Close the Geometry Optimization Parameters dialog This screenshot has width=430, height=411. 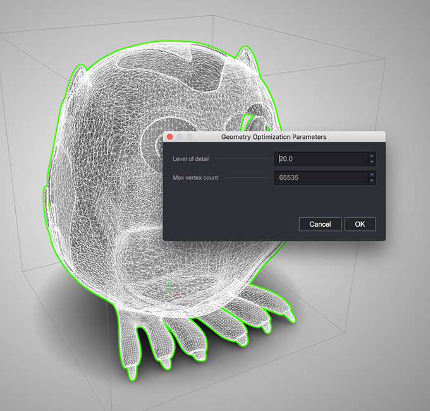pos(169,136)
